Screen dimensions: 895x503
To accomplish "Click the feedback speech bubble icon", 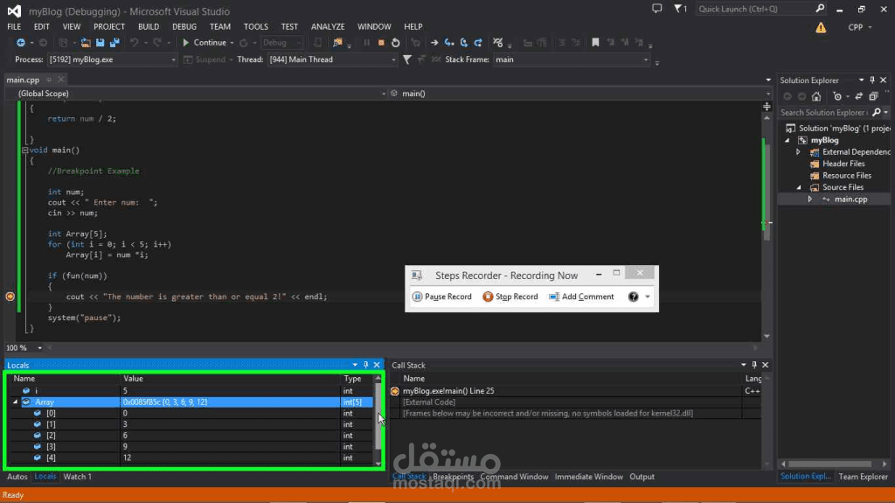I will coord(657,9).
